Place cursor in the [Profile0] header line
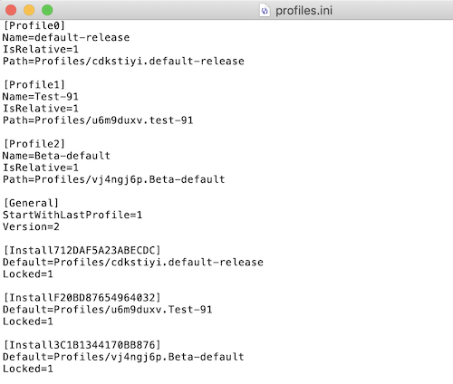The image size is (453, 384). [x=34, y=25]
